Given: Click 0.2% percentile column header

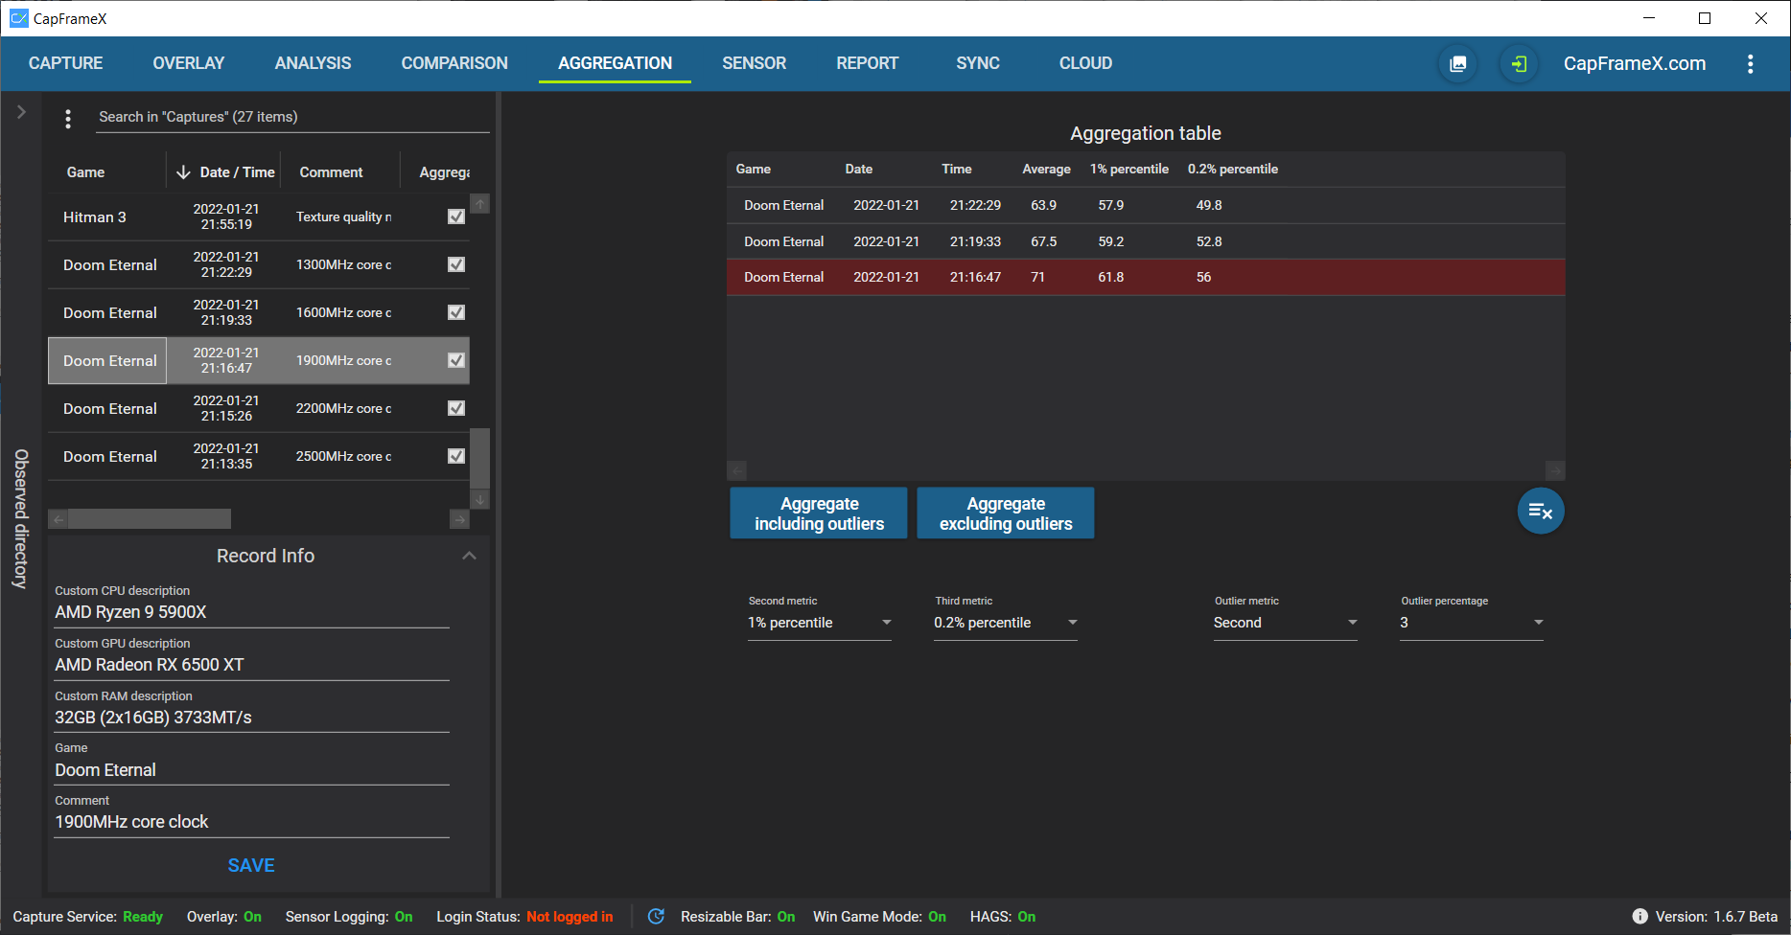Looking at the screenshot, I should coord(1232,169).
